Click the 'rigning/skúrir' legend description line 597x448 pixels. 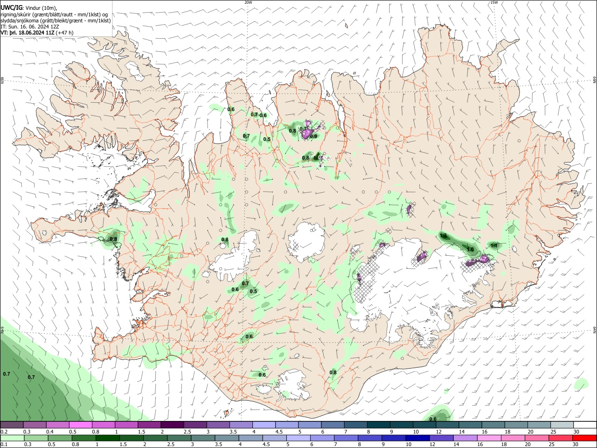pyautogui.click(x=54, y=14)
